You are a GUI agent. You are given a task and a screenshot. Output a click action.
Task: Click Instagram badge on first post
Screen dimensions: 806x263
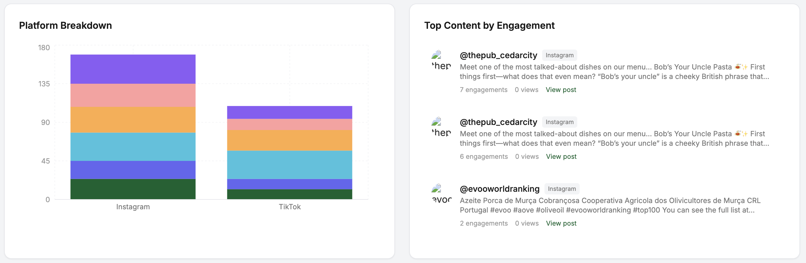[x=559, y=55]
